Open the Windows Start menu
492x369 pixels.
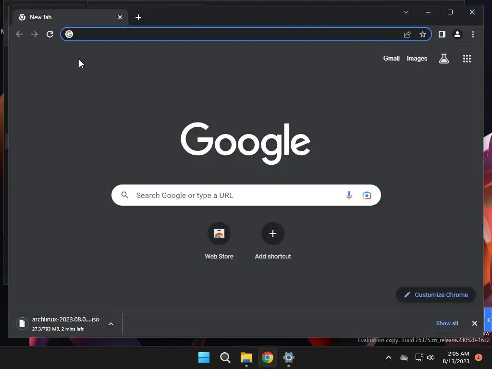click(x=204, y=357)
